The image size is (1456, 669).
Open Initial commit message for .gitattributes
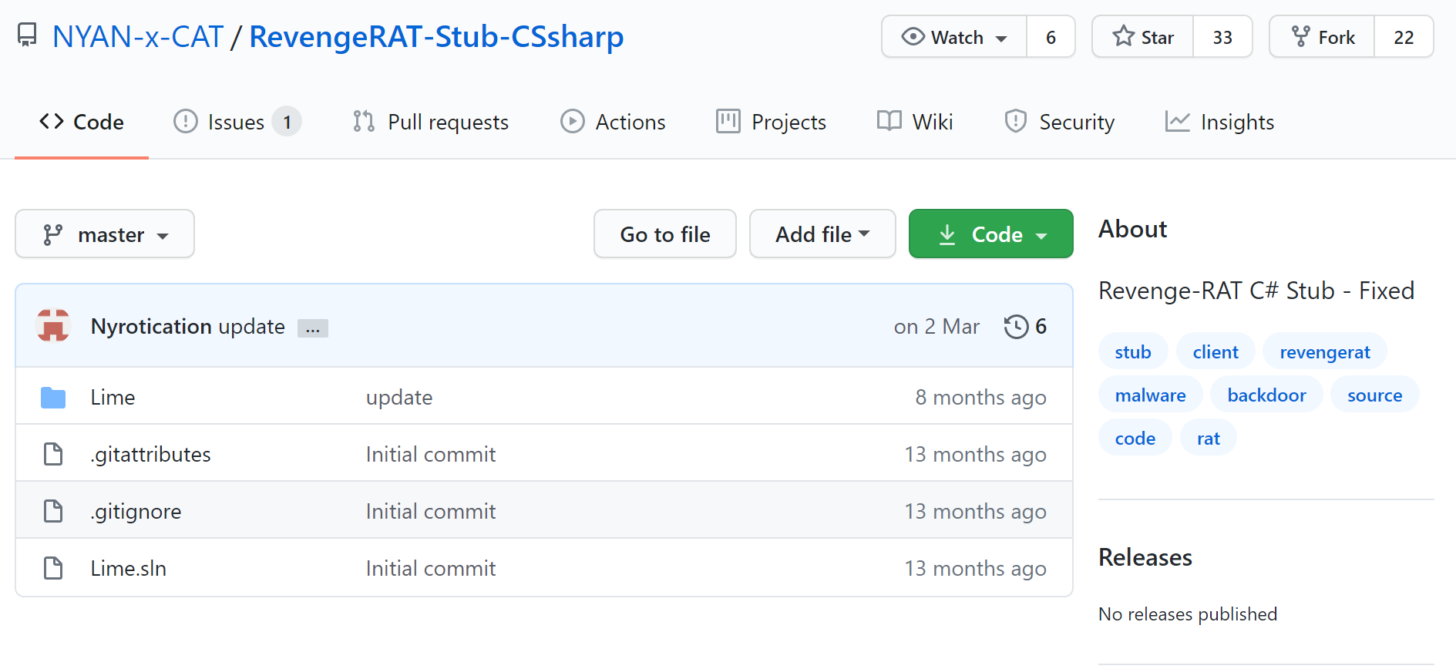pyautogui.click(x=431, y=455)
